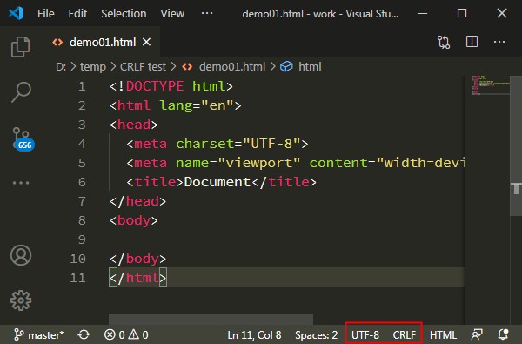Split the editor to the right
This screenshot has height=344, width=522.
click(472, 42)
